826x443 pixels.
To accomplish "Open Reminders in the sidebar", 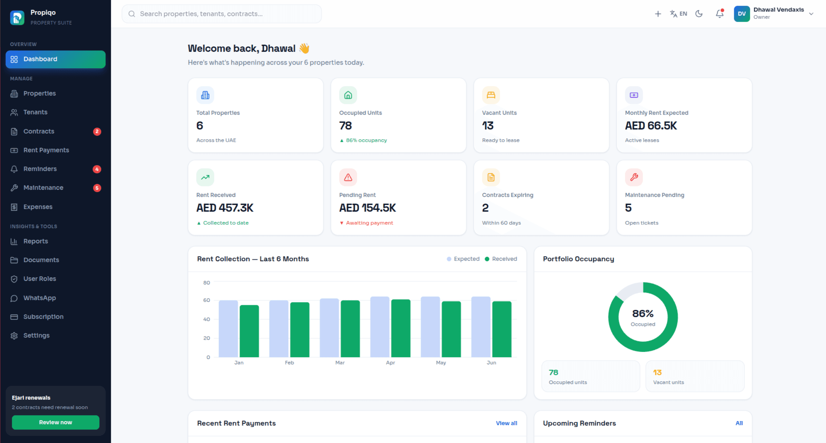I will [x=55, y=169].
